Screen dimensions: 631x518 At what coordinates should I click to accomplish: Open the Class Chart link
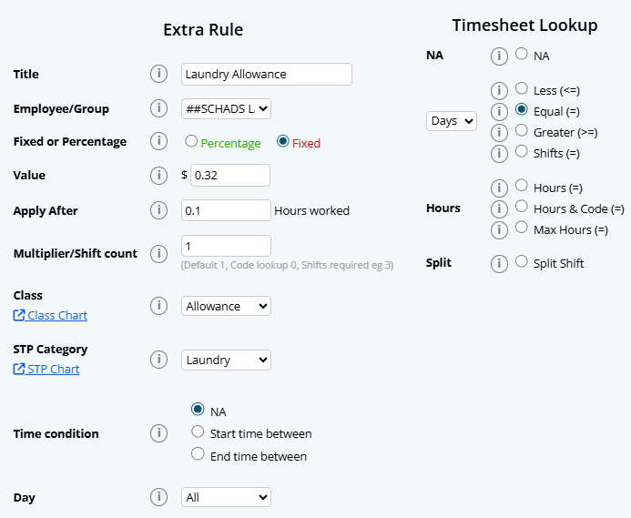pos(51,315)
